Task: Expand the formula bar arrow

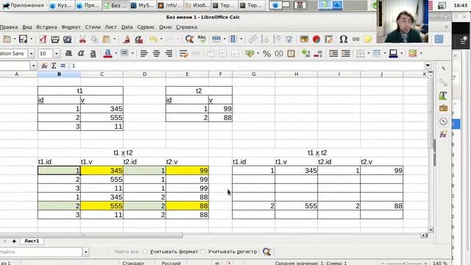Action: [428, 66]
